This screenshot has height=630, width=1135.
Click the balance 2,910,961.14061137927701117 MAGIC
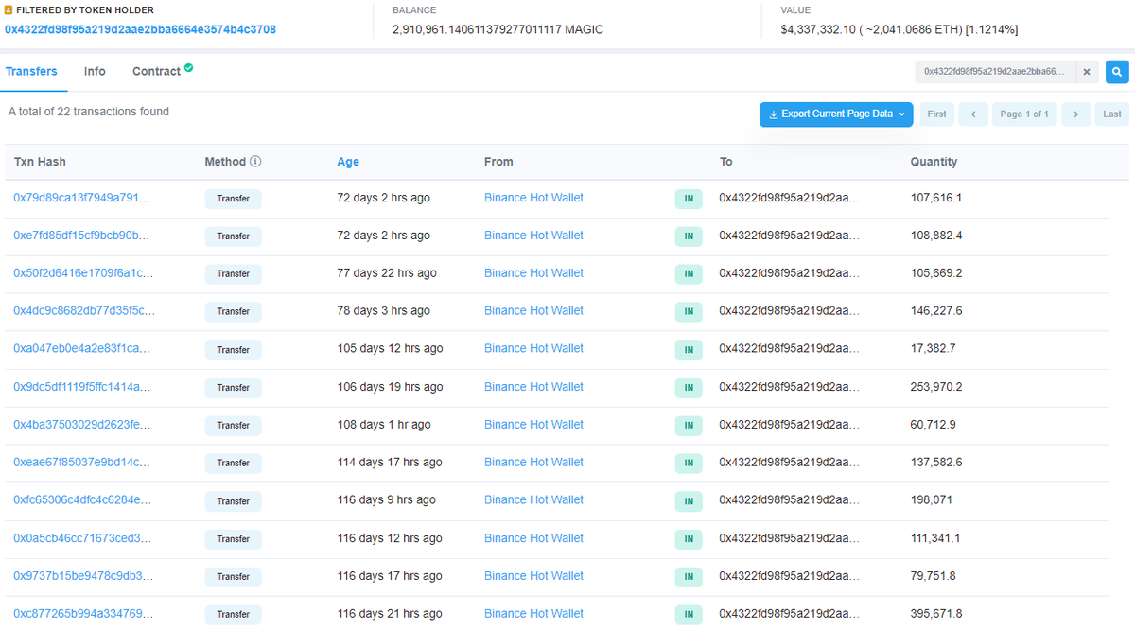(498, 29)
